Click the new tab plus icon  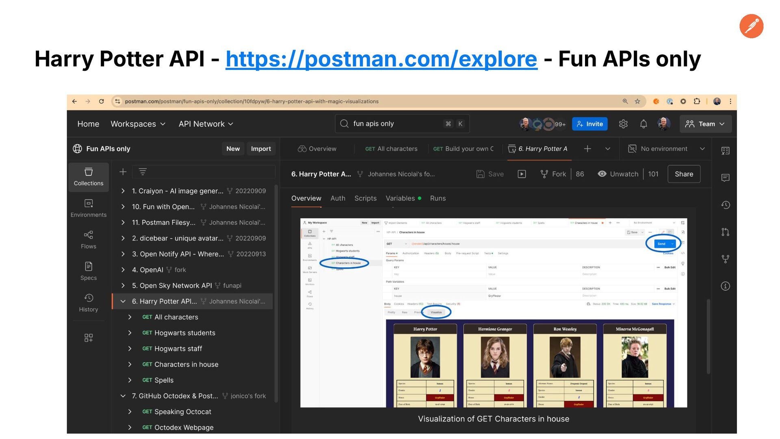point(587,149)
